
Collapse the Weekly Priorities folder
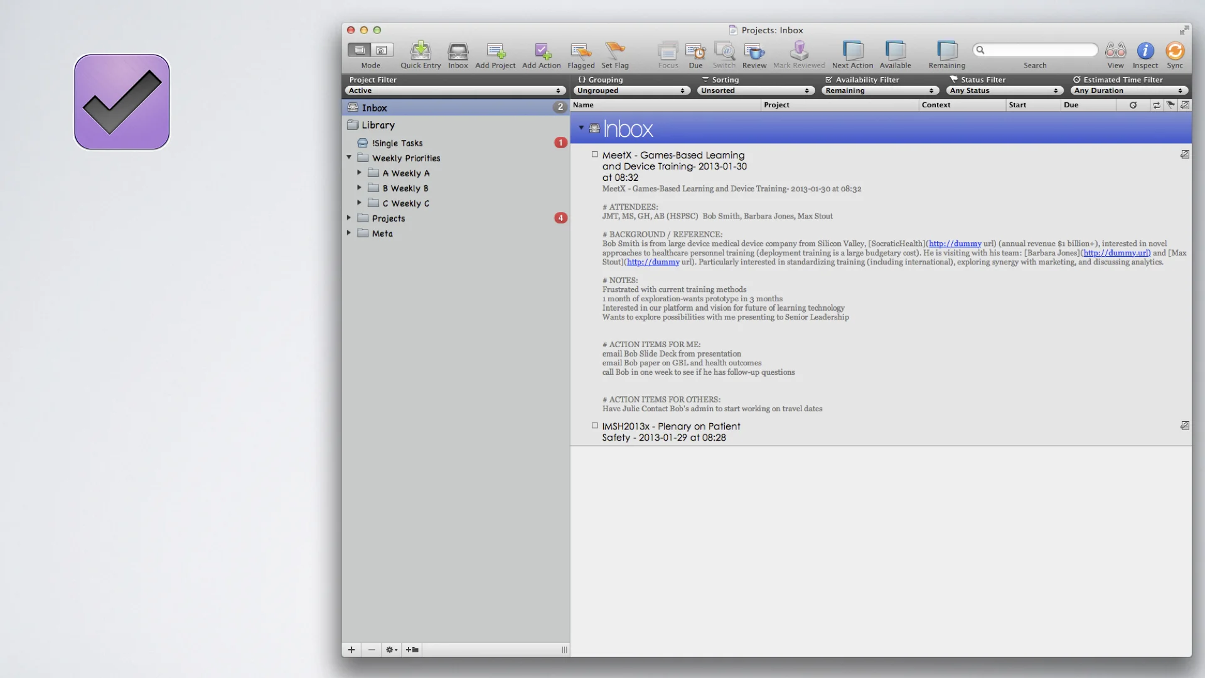pyautogui.click(x=350, y=158)
